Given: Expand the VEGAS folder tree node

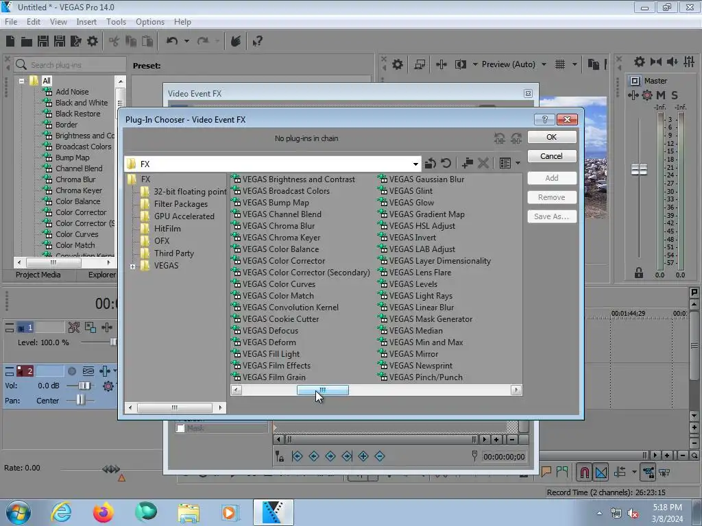Looking at the screenshot, I should (132, 266).
